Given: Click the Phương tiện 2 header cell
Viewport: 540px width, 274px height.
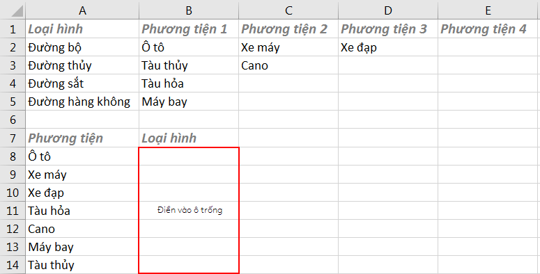Looking at the screenshot, I should click(x=288, y=29).
